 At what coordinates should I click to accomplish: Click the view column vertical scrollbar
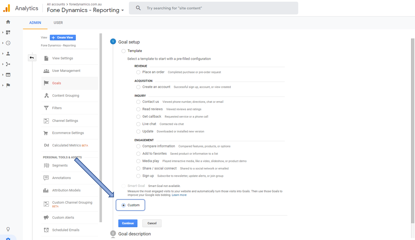[101, 128]
